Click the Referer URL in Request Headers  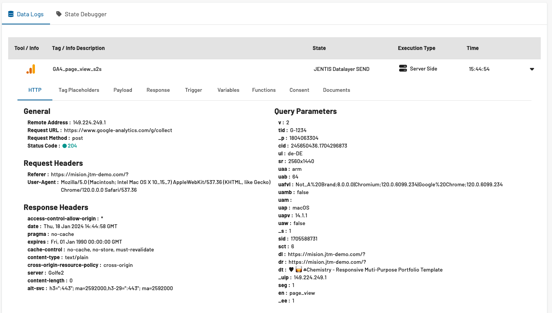point(90,174)
